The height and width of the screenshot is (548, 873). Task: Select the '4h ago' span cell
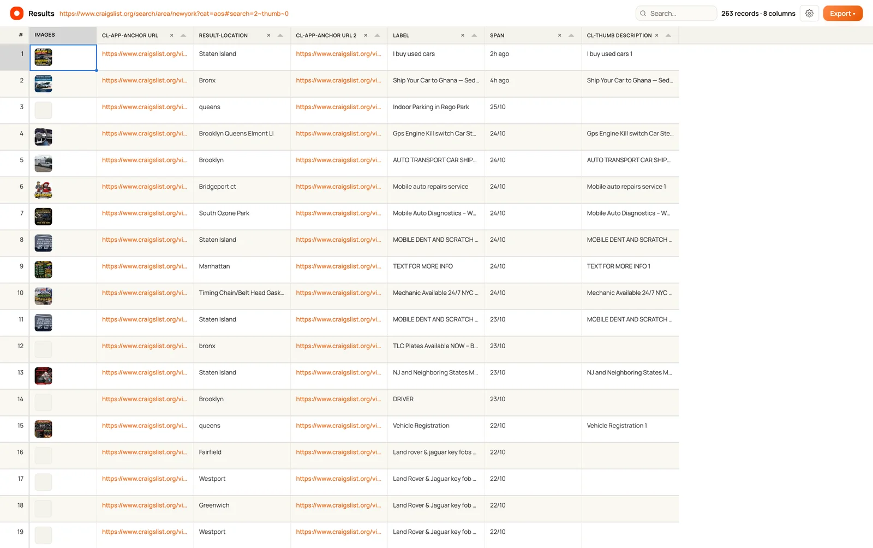(533, 84)
